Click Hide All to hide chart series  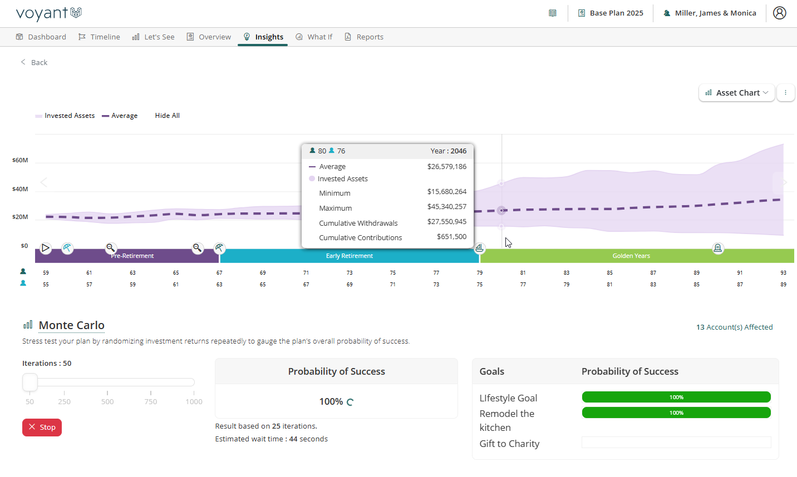pyautogui.click(x=167, y=116)
